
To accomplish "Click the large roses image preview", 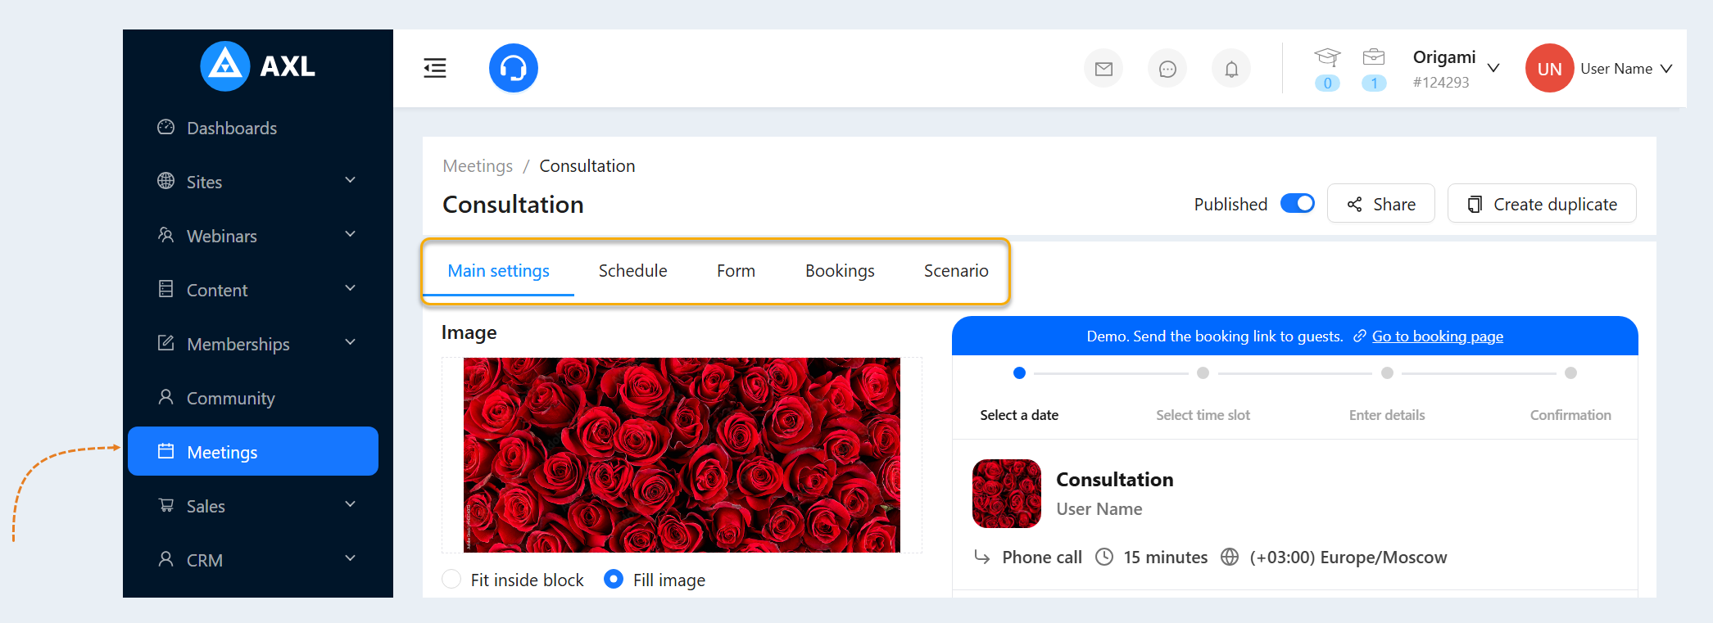I will (682, 455).
